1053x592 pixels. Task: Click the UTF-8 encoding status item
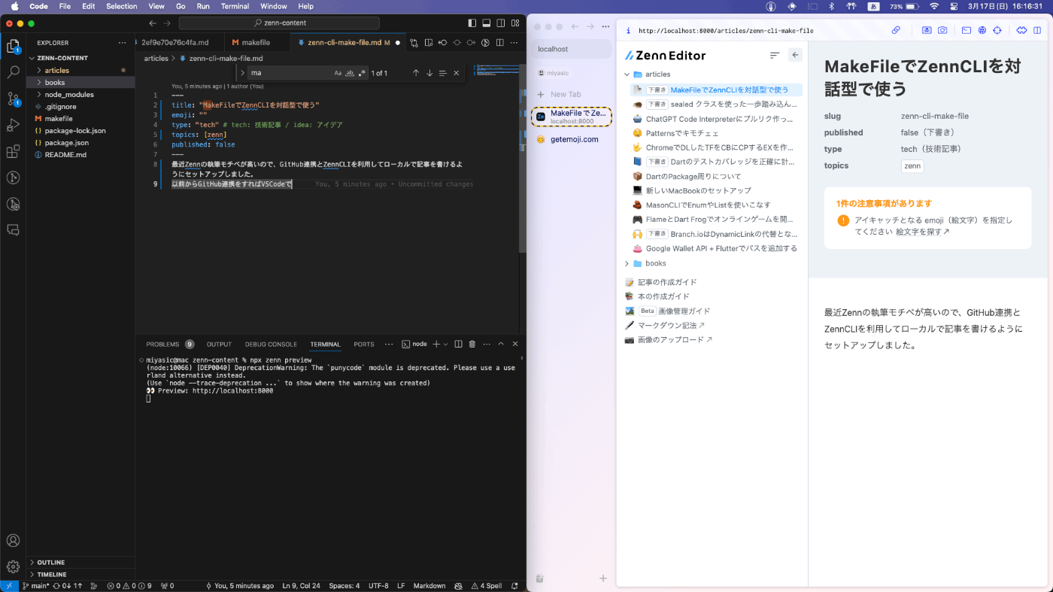(x=378, y=585)
